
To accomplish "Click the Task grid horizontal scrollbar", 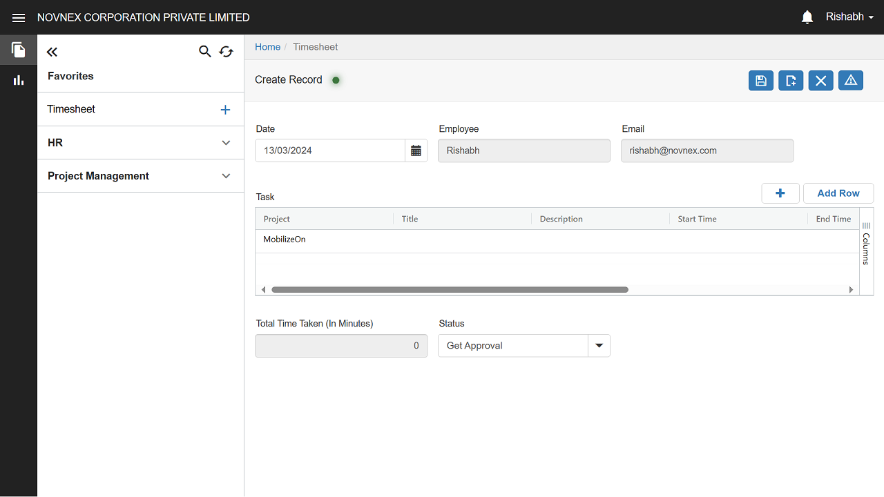I will [x=450, y=290].
